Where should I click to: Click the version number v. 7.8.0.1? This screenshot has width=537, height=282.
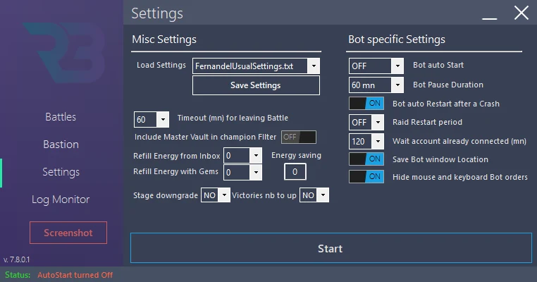pos(16,259)
